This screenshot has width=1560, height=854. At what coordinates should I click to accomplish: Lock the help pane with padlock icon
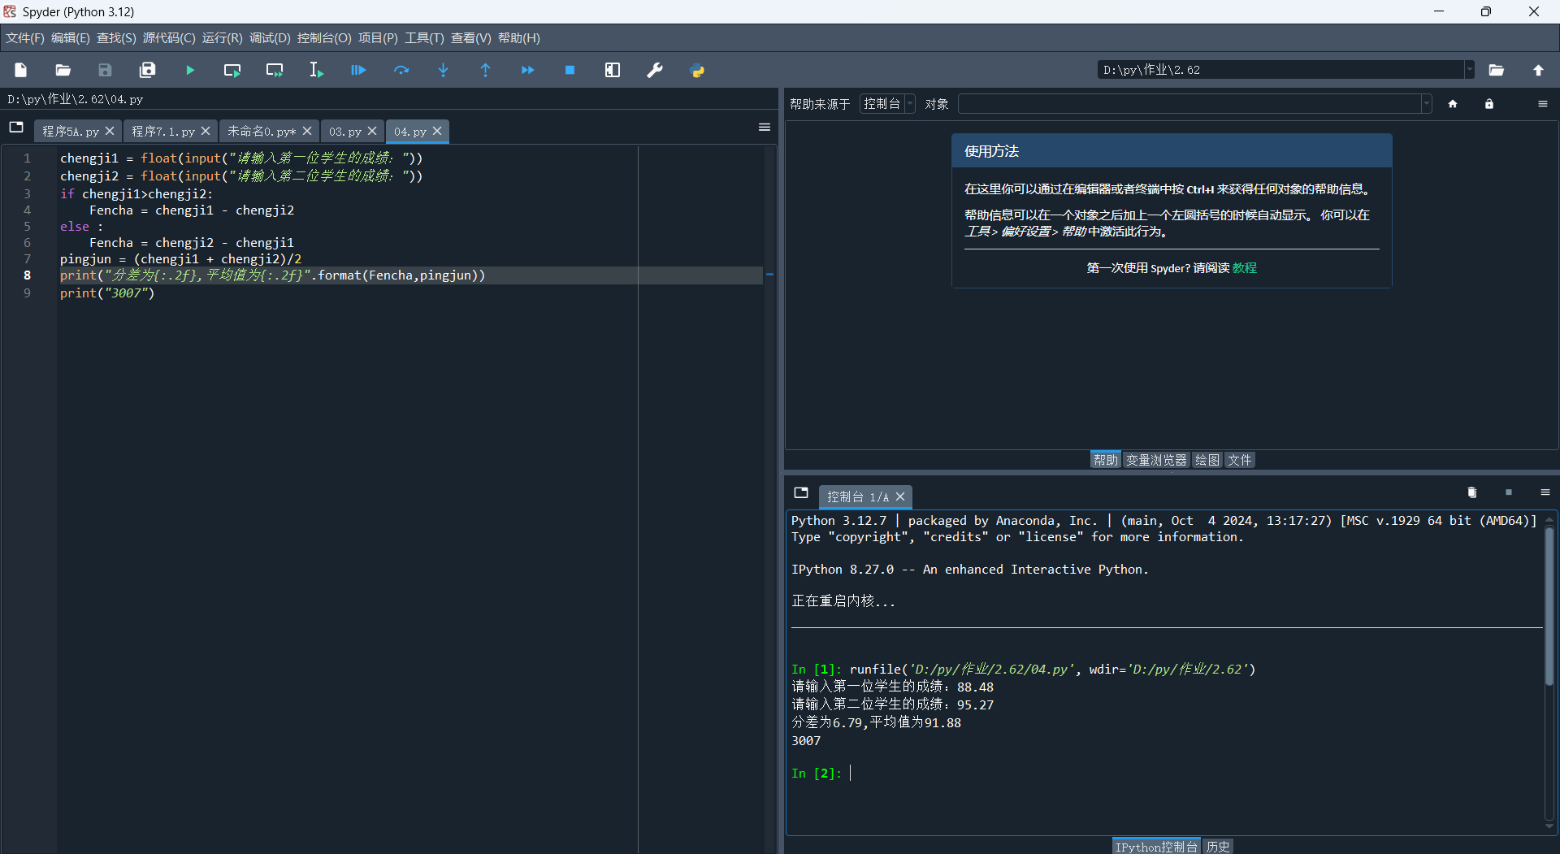1489,104
